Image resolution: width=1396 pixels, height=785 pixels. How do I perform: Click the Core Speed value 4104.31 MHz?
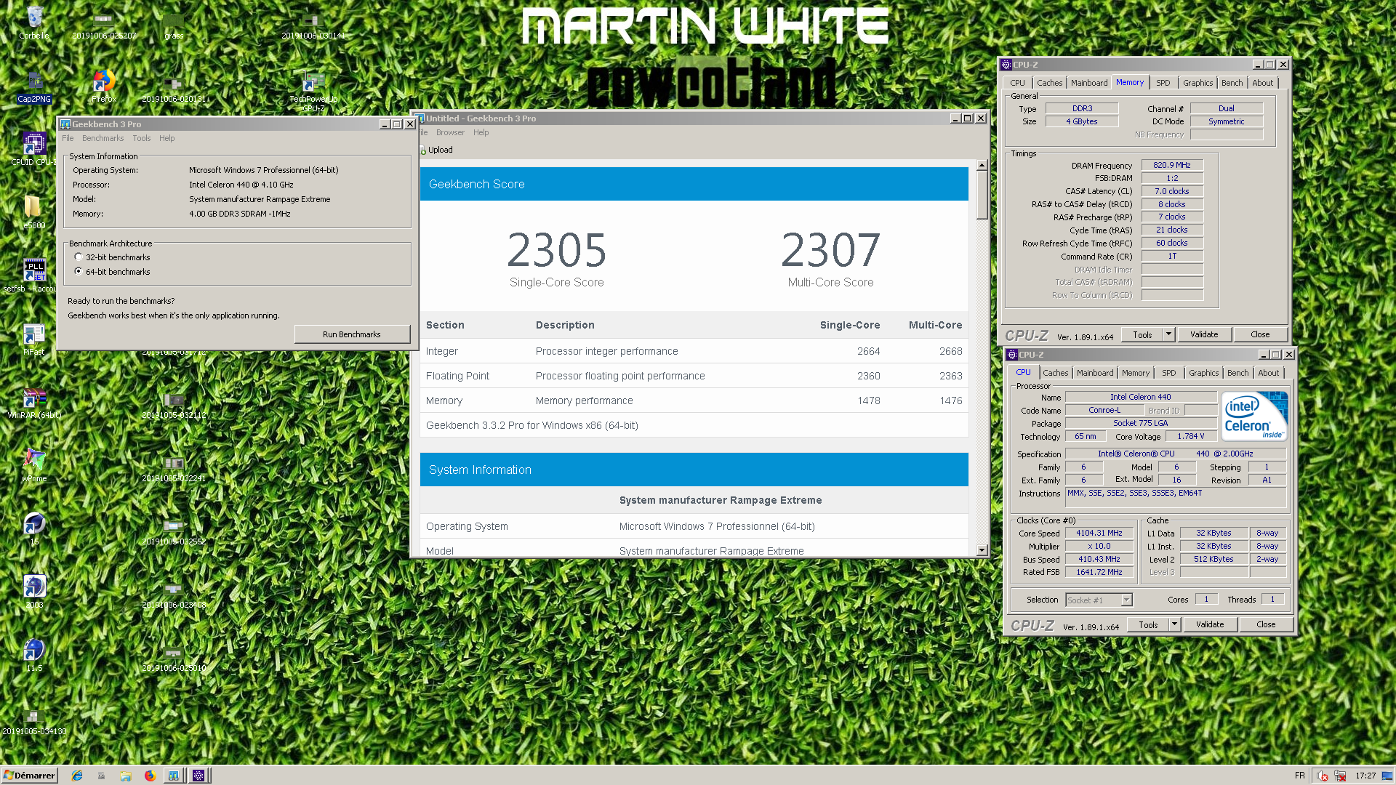1099,533
